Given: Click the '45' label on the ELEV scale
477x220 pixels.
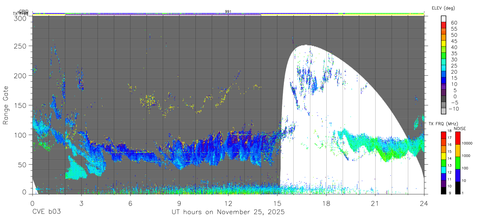Looking at the screenshot, I should (454, 41).
